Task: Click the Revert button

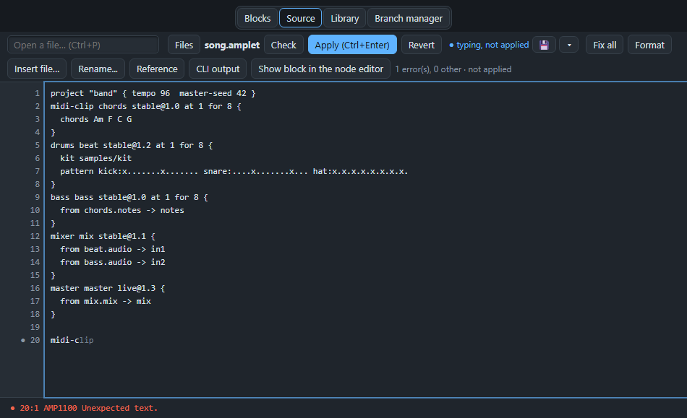Action: coord(421,45)
